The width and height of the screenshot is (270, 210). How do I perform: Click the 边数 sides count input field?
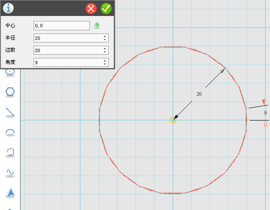click(71, 50)
